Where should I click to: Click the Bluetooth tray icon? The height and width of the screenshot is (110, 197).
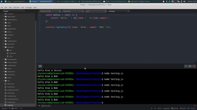167,2
